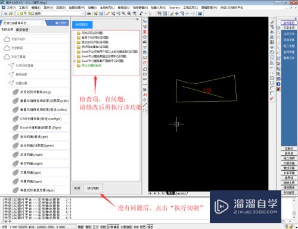Image resolution: width=298 pixels, height=229 pixels.
Task: Toggle 捕捉 snap mode in status bar
Action: [80, 227]
